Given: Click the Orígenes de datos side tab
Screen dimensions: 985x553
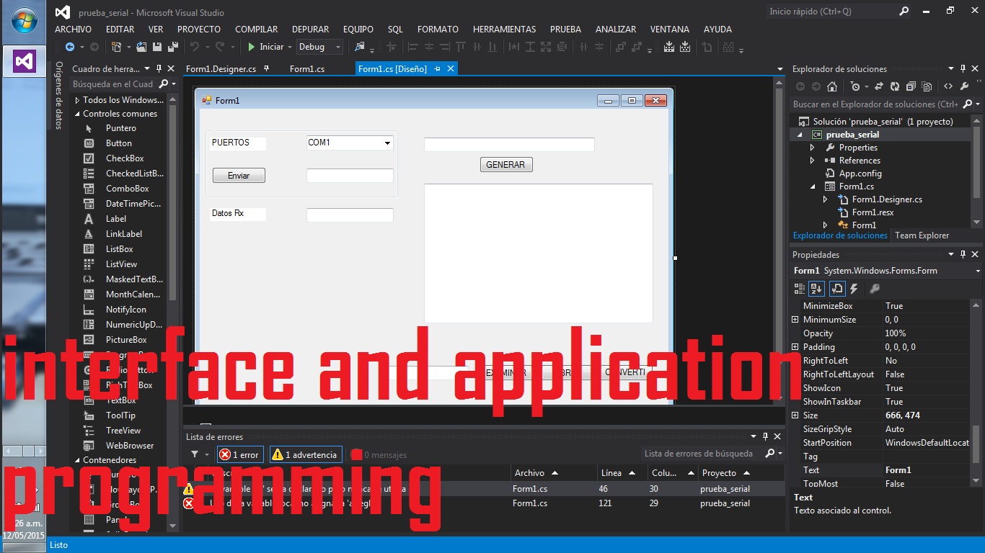Looking at the screenshot, I should tap(59, 95).
